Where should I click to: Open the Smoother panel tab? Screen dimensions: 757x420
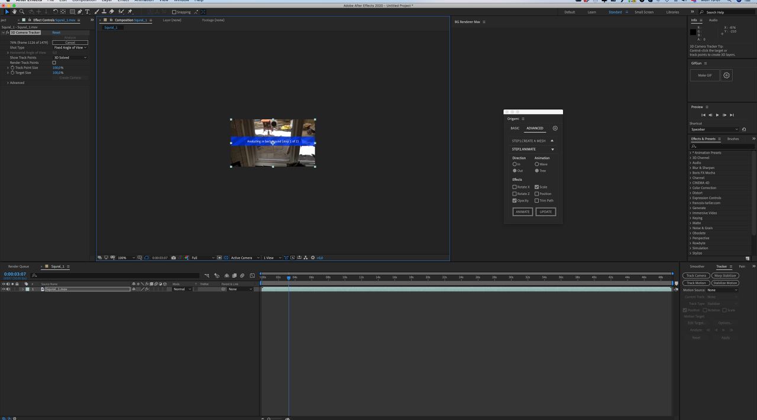697,266
